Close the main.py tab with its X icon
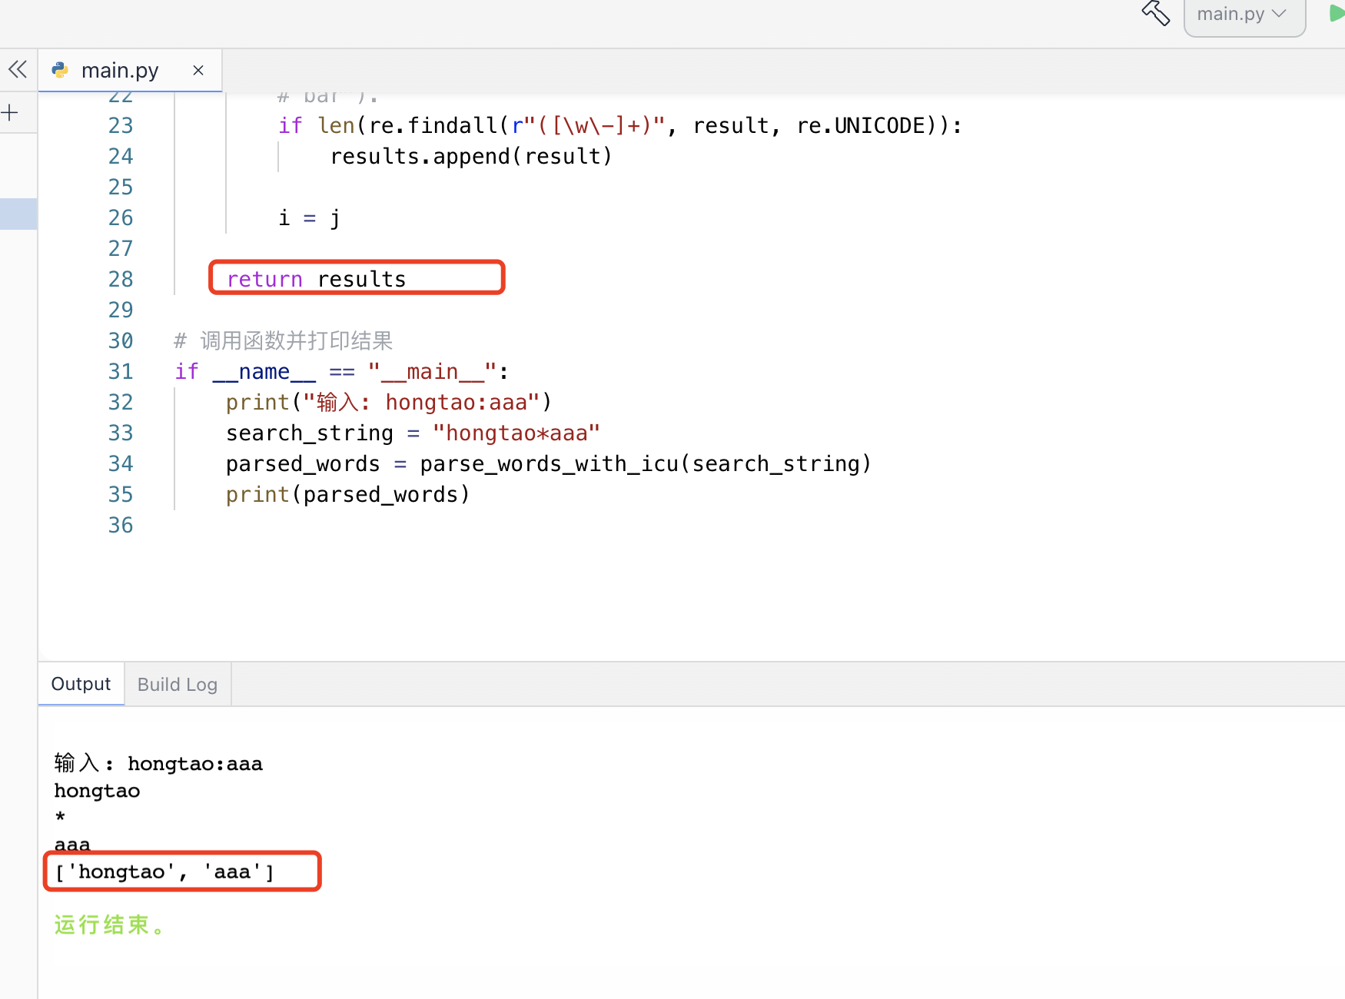 pyautogui.click(x=198, y=70)
